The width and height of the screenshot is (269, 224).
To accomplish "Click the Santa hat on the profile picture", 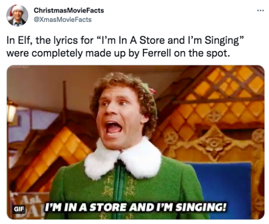I will pyautogui.click(x=15, y=10).
